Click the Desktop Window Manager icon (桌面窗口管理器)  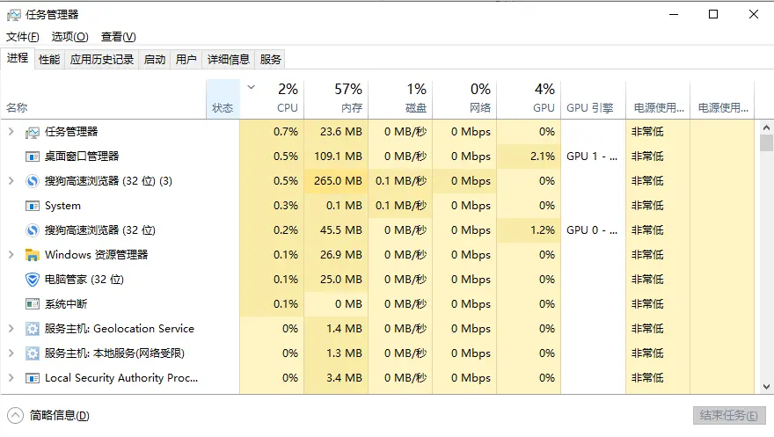[x=33, y=157]
